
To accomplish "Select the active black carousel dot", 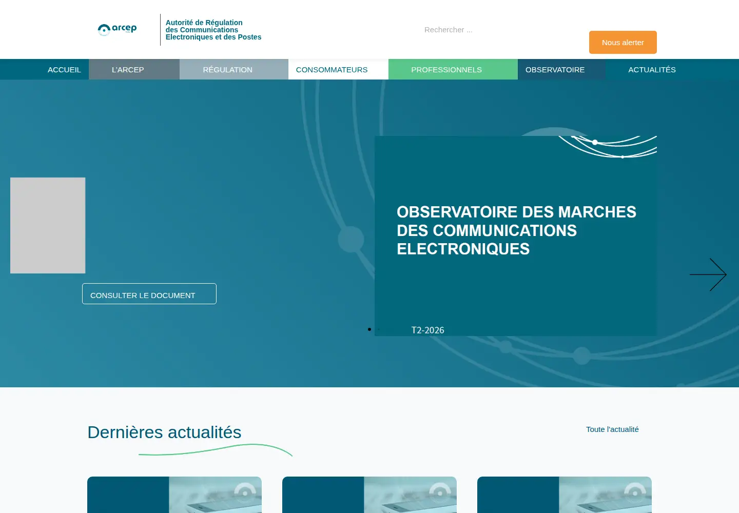I will [x=369, y=329].
